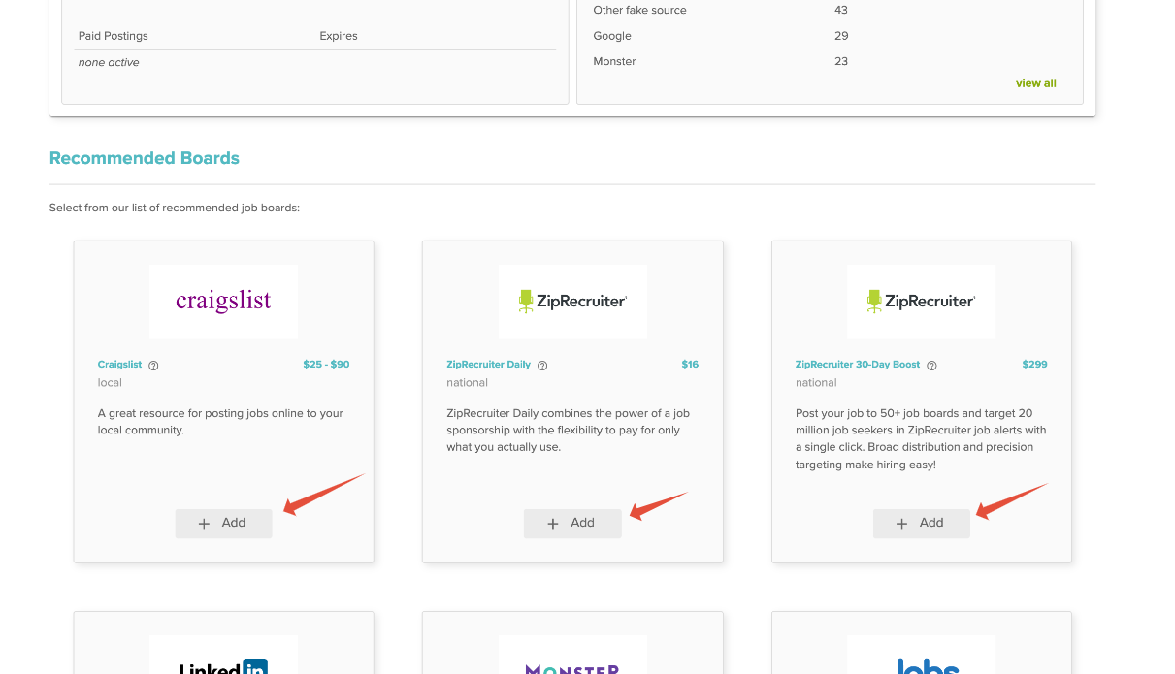Click the craigslist logo image
1175x674 pixels.
pos(223,302)
